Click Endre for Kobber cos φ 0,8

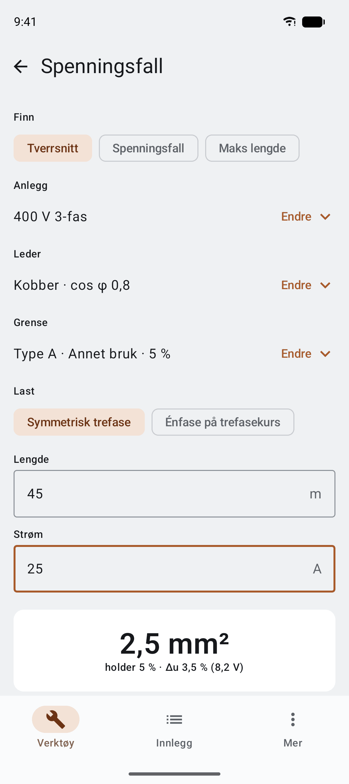coord(296,285)
